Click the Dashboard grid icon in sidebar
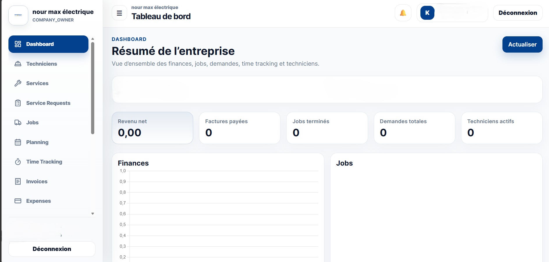 (18, 44)
